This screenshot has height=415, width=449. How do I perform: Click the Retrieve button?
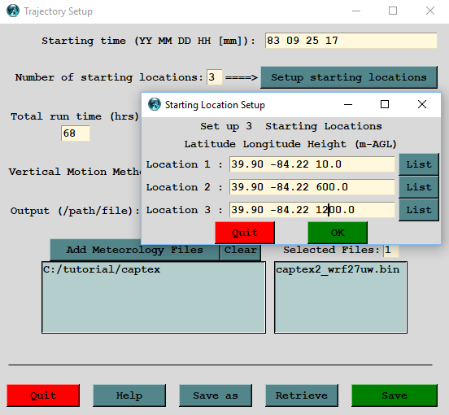[302, 395]
